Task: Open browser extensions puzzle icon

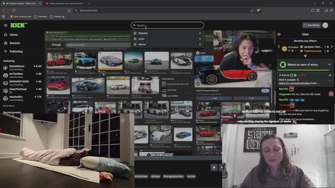Action: 313,10
